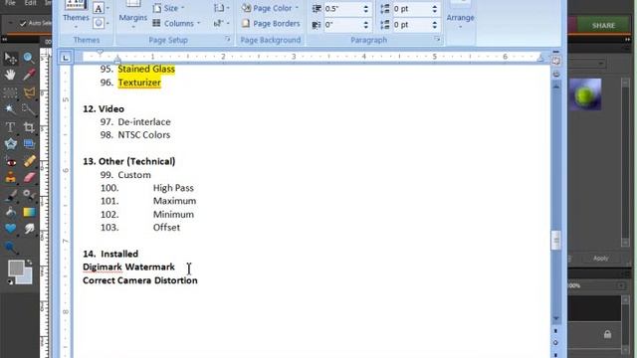Select the Eyedropper tool
This screenshot has width=637, height=358.
(29, 76)
